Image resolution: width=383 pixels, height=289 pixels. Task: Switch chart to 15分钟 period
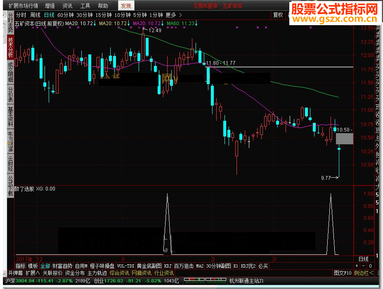pos(104,15)
